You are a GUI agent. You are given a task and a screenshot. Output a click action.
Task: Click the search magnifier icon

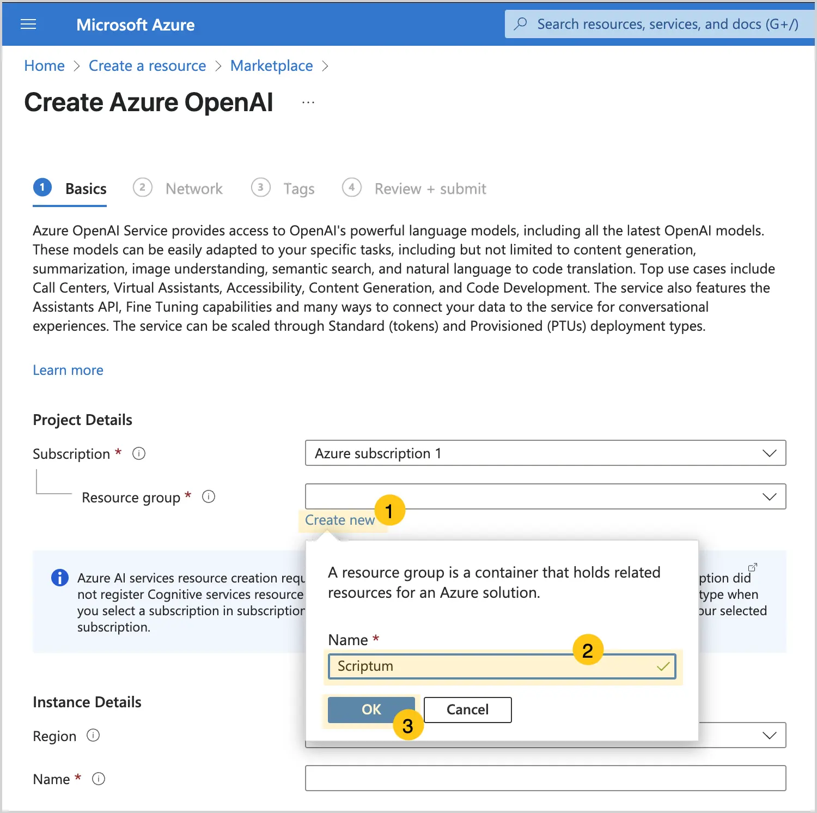(521, 23)
